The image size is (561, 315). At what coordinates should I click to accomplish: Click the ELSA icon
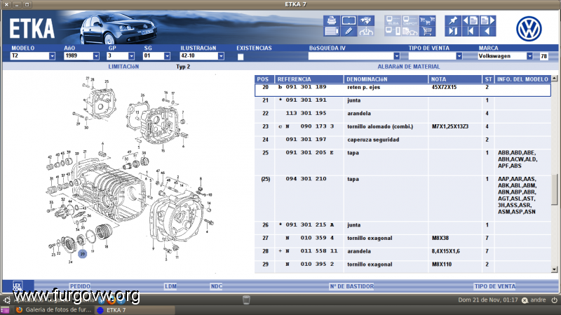pos(393,20)
